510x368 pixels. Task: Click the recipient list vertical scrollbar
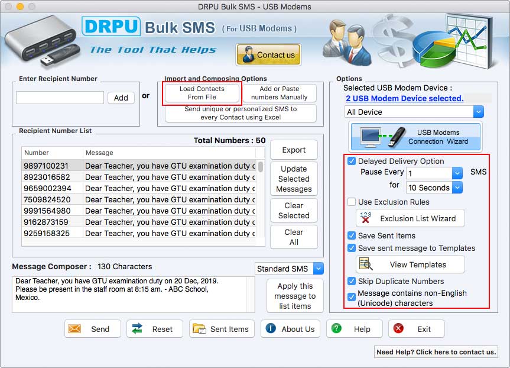(261, 167)
